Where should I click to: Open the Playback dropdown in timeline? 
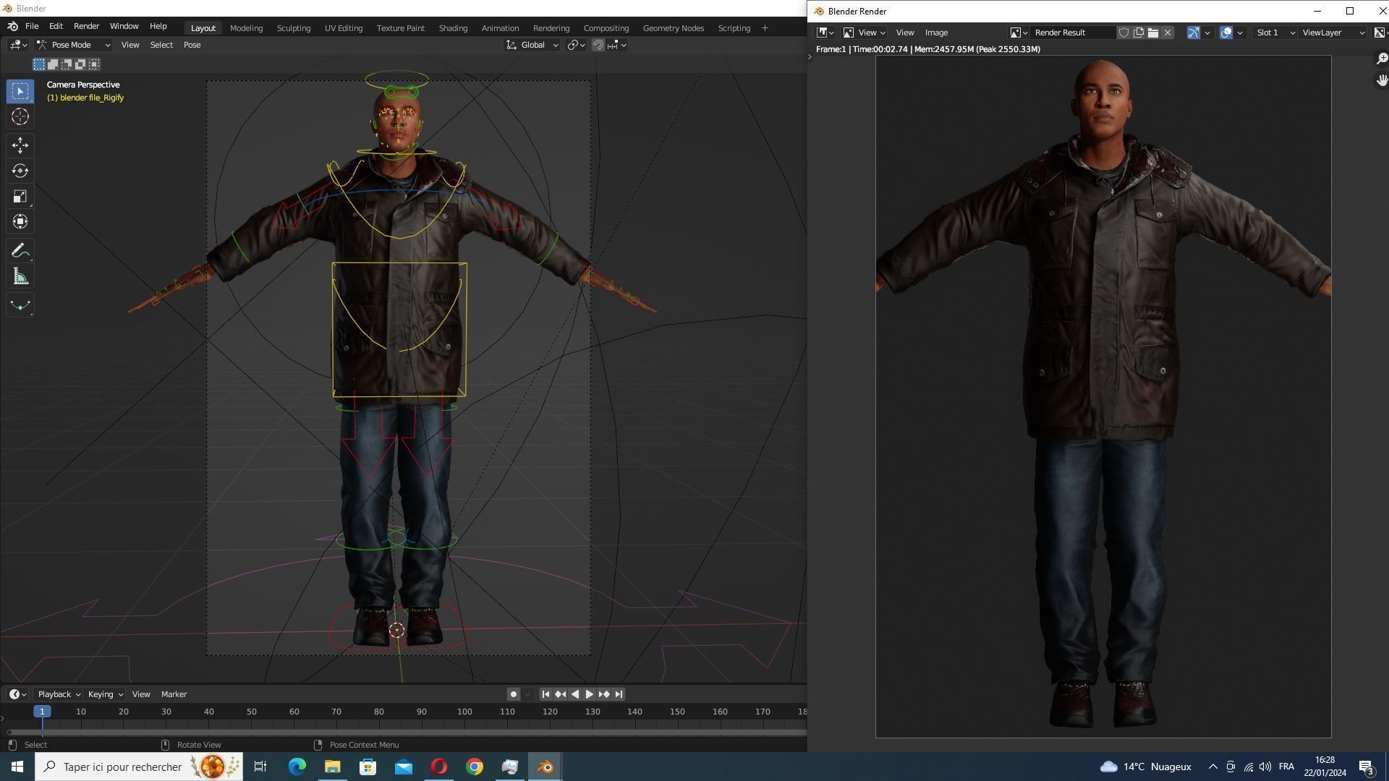tap(59, 695)
